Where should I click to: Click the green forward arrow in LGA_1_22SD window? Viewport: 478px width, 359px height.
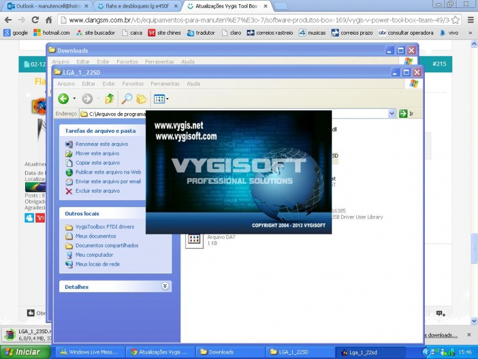[x=87, y=99]
